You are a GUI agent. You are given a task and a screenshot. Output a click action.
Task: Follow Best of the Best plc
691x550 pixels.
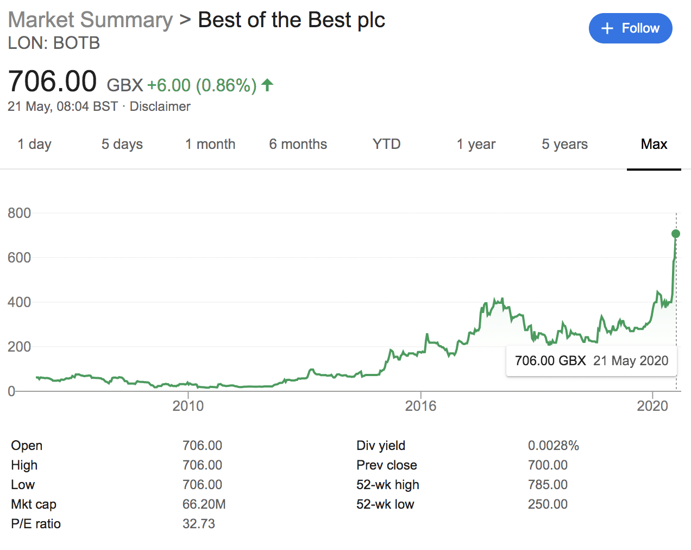click(631, 28)
